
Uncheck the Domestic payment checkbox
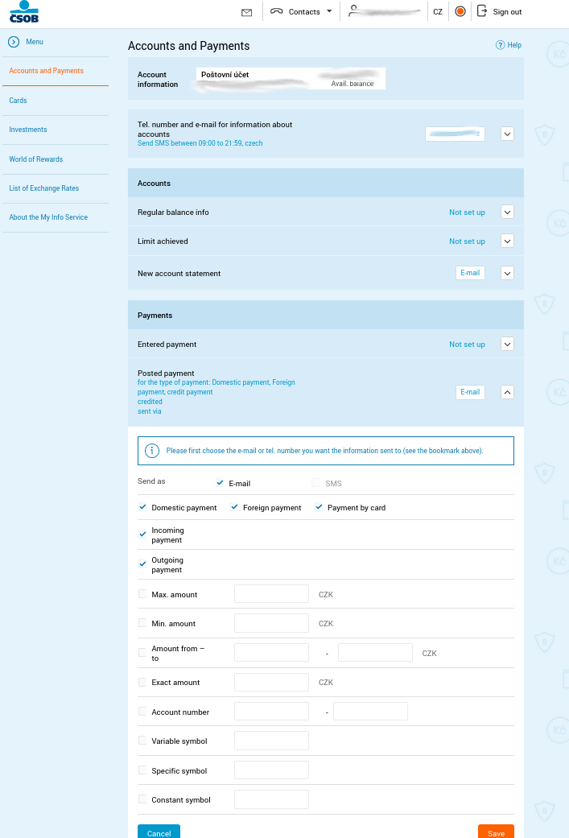point(142,507)
